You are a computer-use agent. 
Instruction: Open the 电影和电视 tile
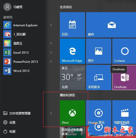[124, 113]
